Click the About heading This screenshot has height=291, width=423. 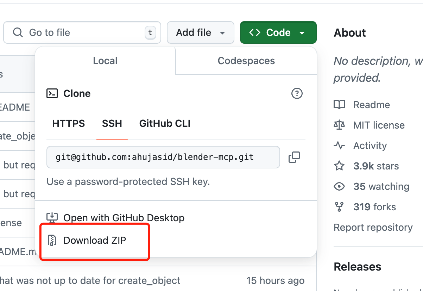point(350,33)
